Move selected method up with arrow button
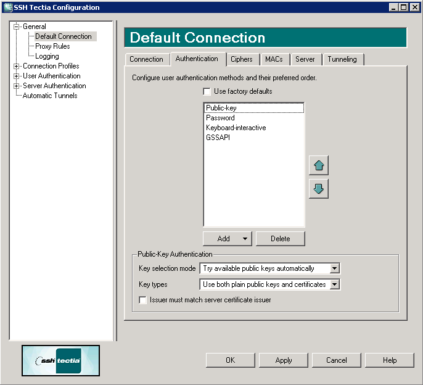Image resolution: width=423 pixels, height=385 pixels. click(319, 165)
